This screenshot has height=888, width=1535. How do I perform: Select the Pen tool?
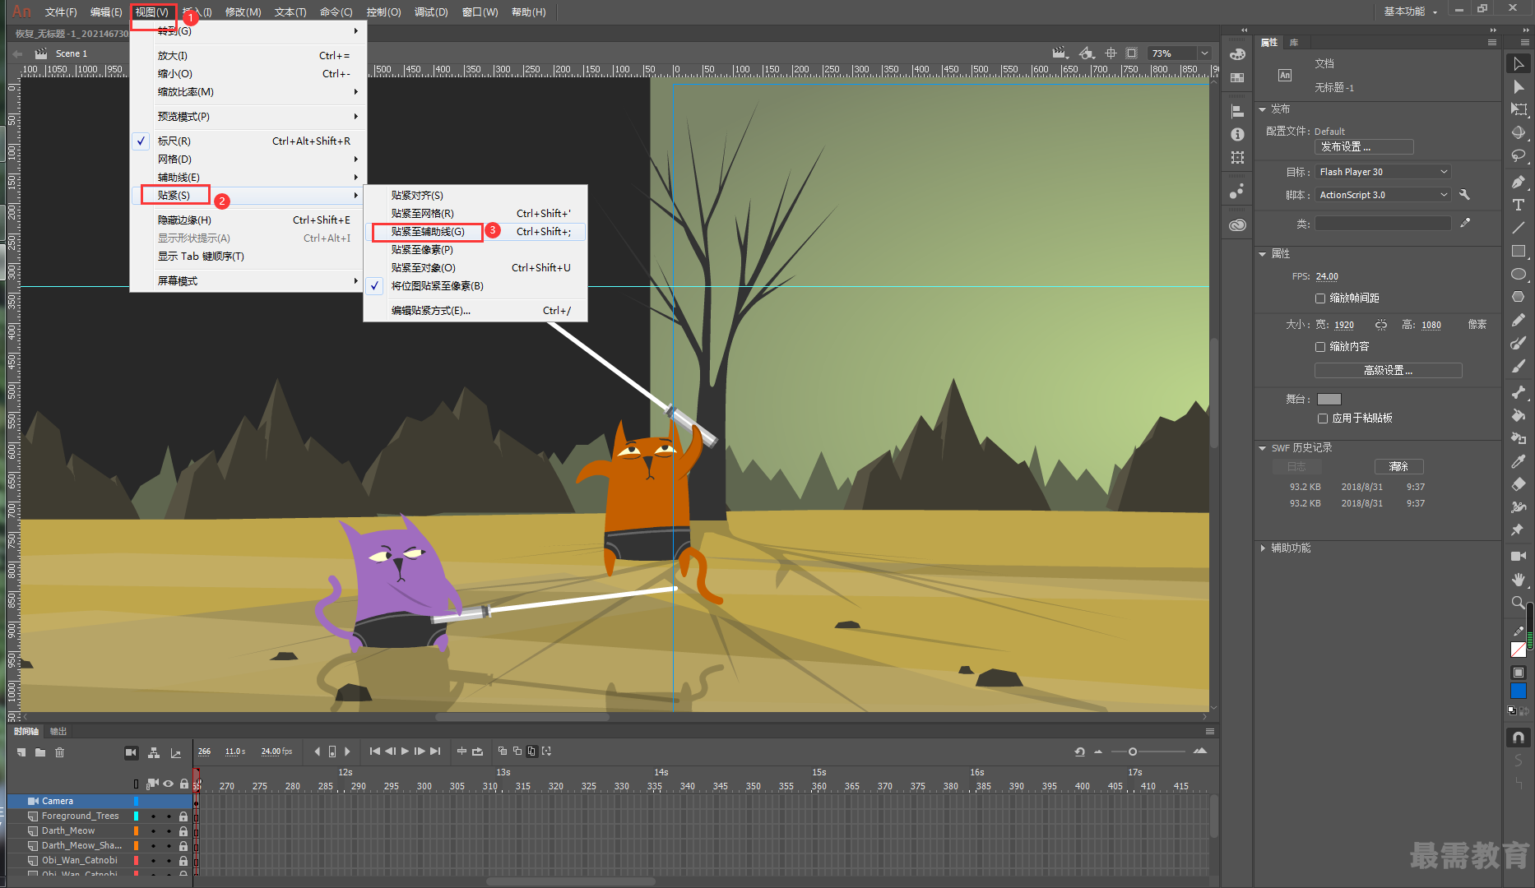coord(1519,182)
